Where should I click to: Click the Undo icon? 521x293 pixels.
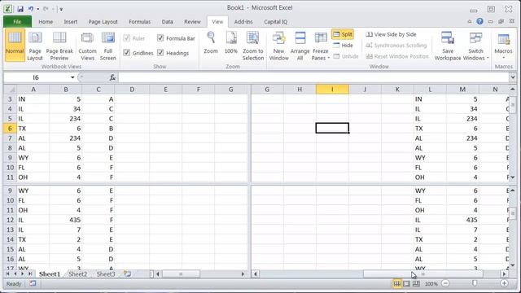pyautogui.click(x=31, y=9)
